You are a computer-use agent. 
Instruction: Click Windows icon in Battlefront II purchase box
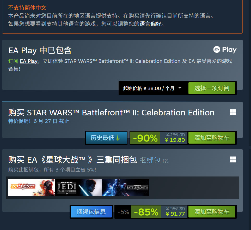[x=233, y=112]
